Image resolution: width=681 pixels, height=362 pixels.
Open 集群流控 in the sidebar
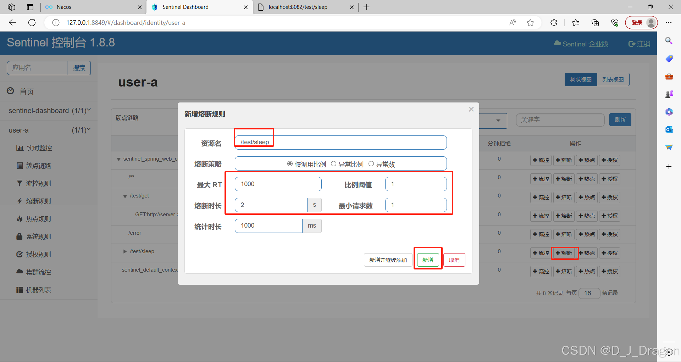(34, 272)
